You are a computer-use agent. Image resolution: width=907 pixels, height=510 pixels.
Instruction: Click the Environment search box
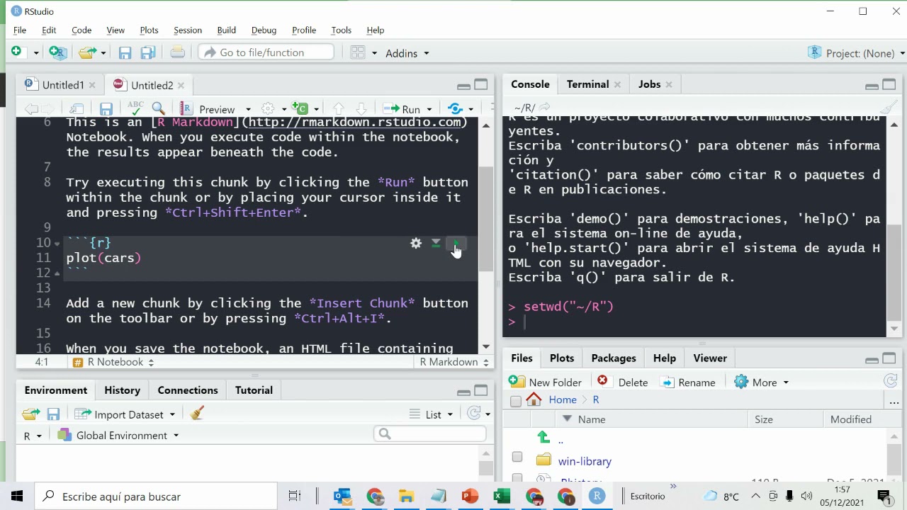click(430, 433)
